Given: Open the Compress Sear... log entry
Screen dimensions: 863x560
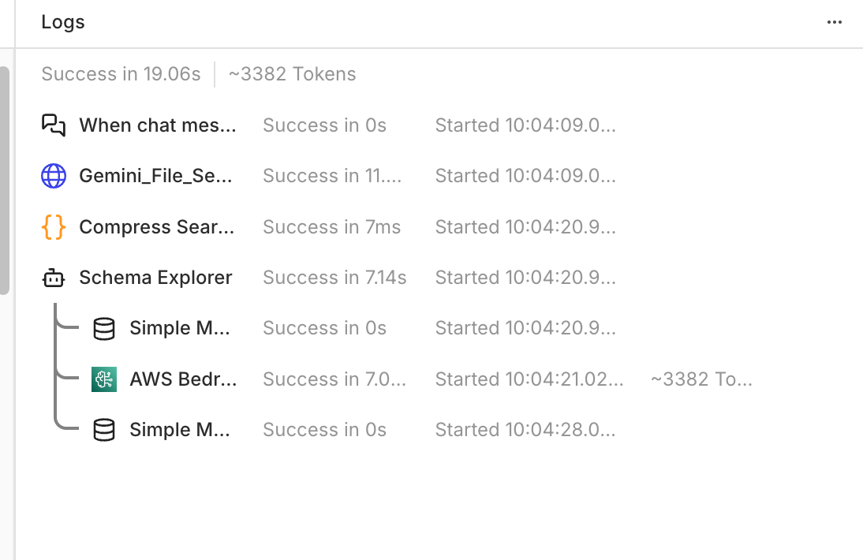Looking at the screenshot, I should [157, 227].
